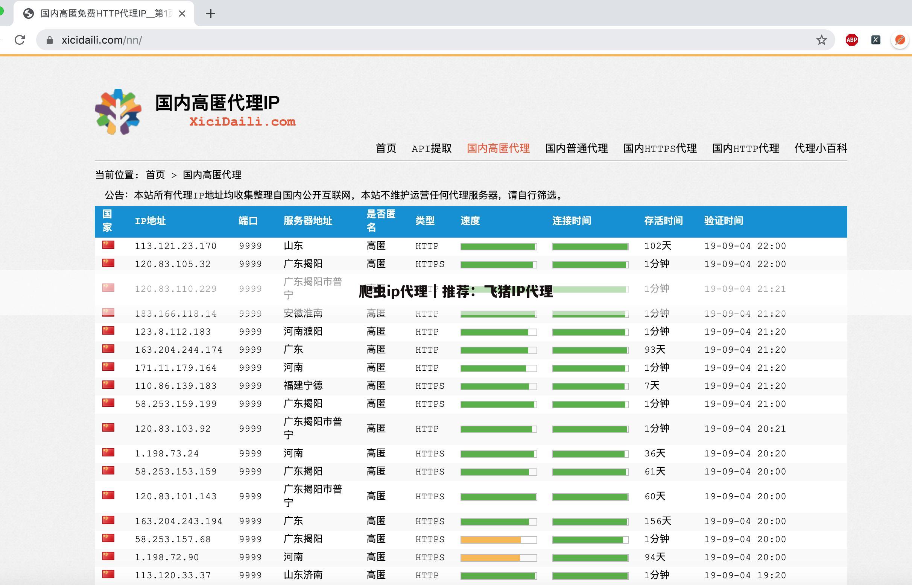
Task: Click the flag icon for 58.253.157.68
Action: (108, 538)
